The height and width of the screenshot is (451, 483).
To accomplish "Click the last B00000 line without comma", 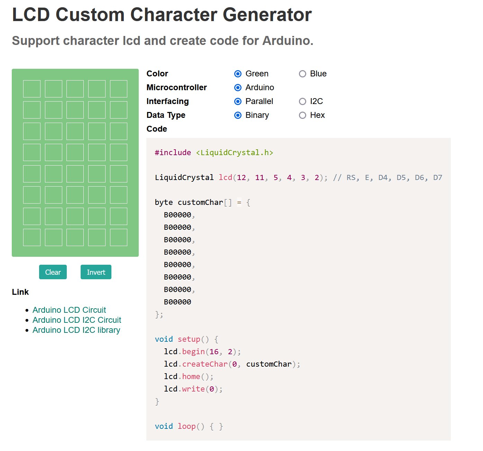I will click(177, 302).
